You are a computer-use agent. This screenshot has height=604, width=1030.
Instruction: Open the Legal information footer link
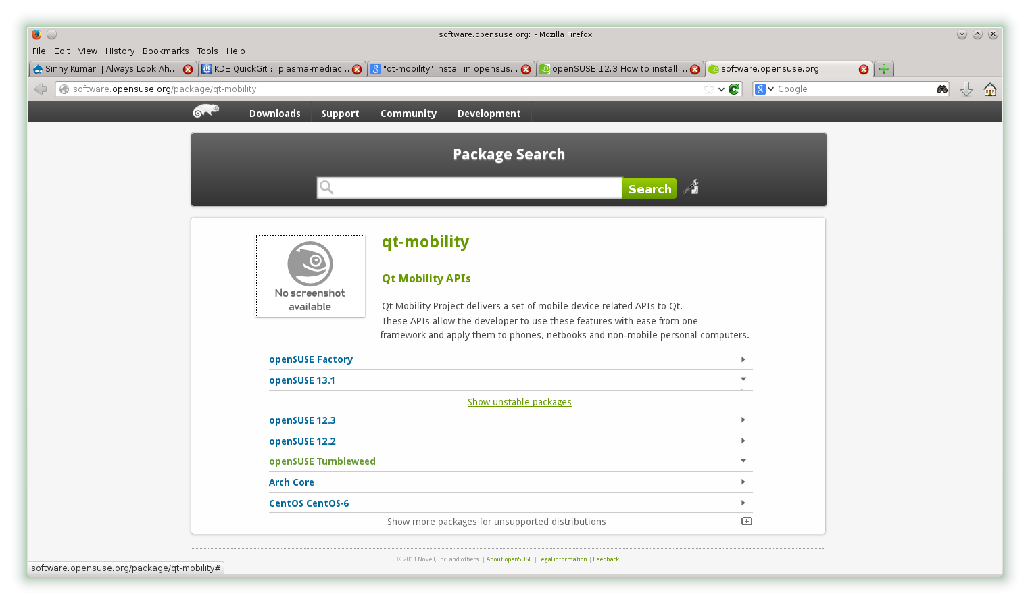pos(562,559)
